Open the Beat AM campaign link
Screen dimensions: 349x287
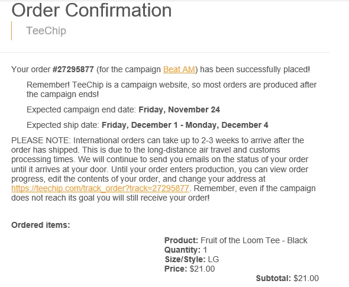pyautogui.click(x=179, y=69)
